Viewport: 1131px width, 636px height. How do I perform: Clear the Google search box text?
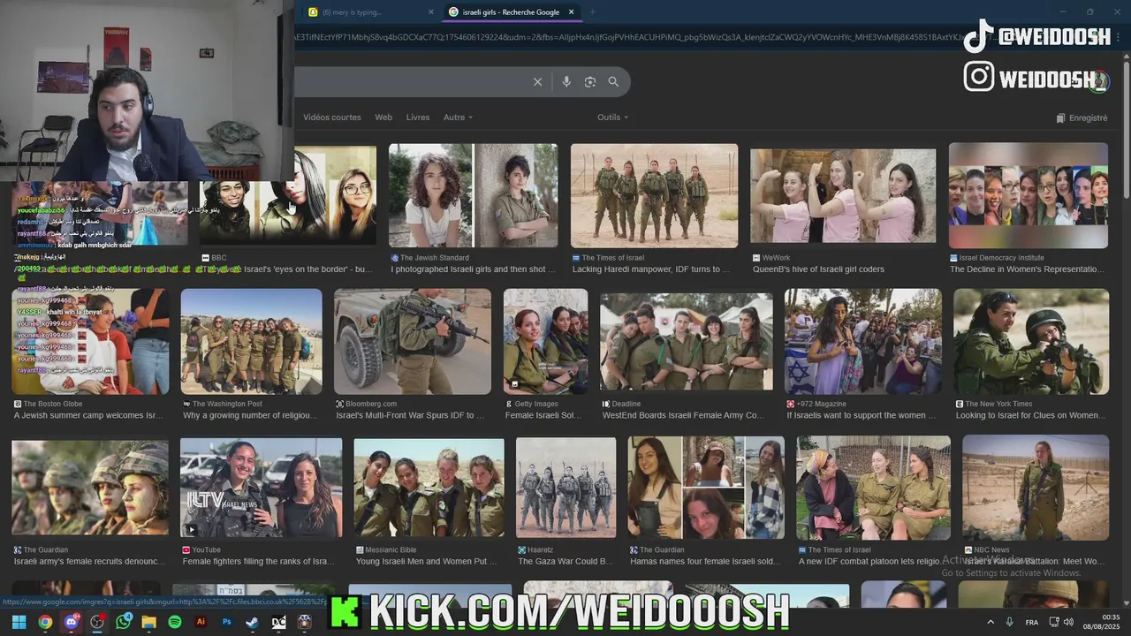click(537, 82)
